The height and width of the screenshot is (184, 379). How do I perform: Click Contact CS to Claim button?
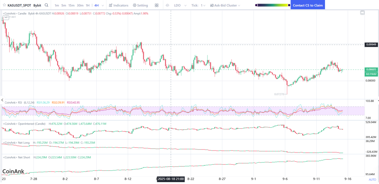pos(308,5)
